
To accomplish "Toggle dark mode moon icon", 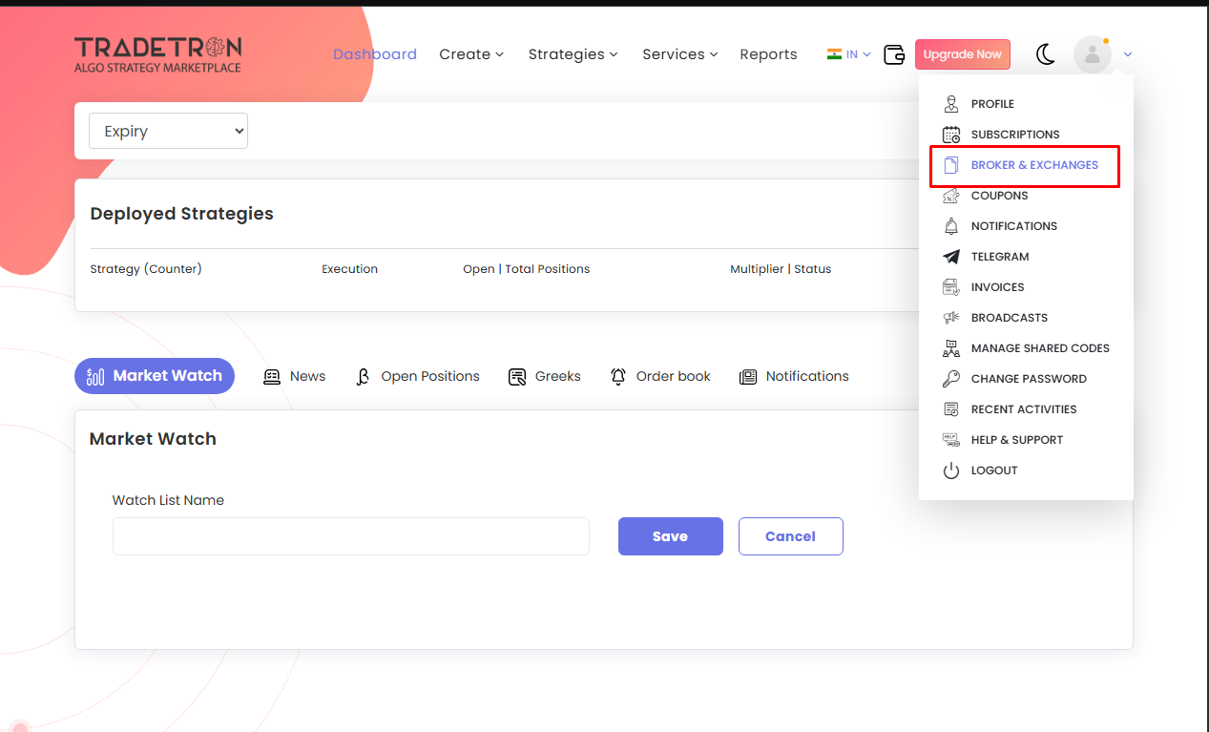I will tap(1046, 54).
